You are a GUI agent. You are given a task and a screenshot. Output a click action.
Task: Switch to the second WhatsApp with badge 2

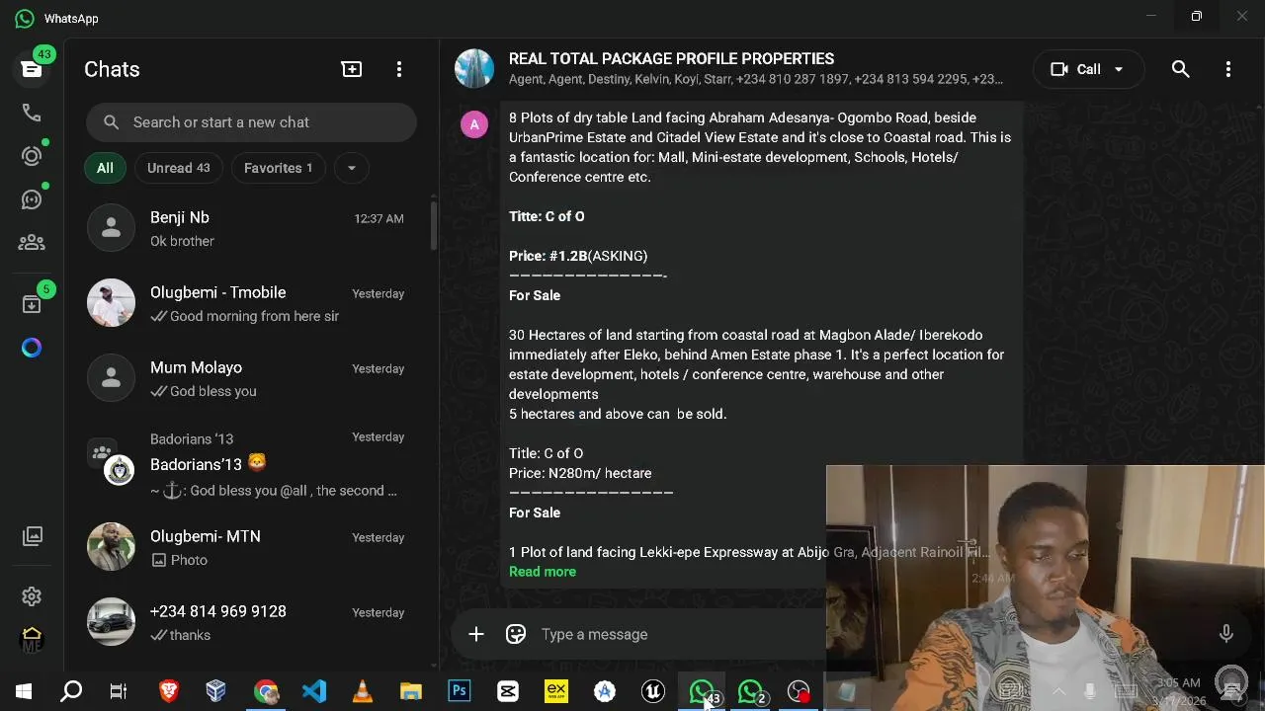[x=751, y=691]
